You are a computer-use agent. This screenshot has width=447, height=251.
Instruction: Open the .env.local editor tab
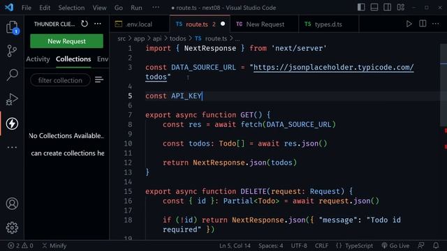tap(139, 24)
